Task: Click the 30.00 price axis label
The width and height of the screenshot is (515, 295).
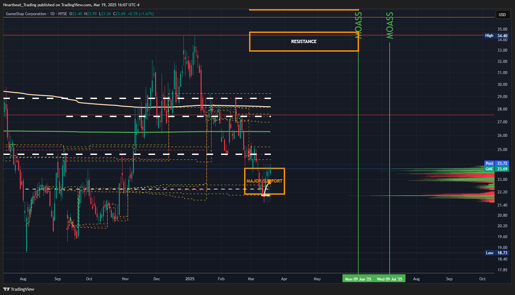Action: 502,85
